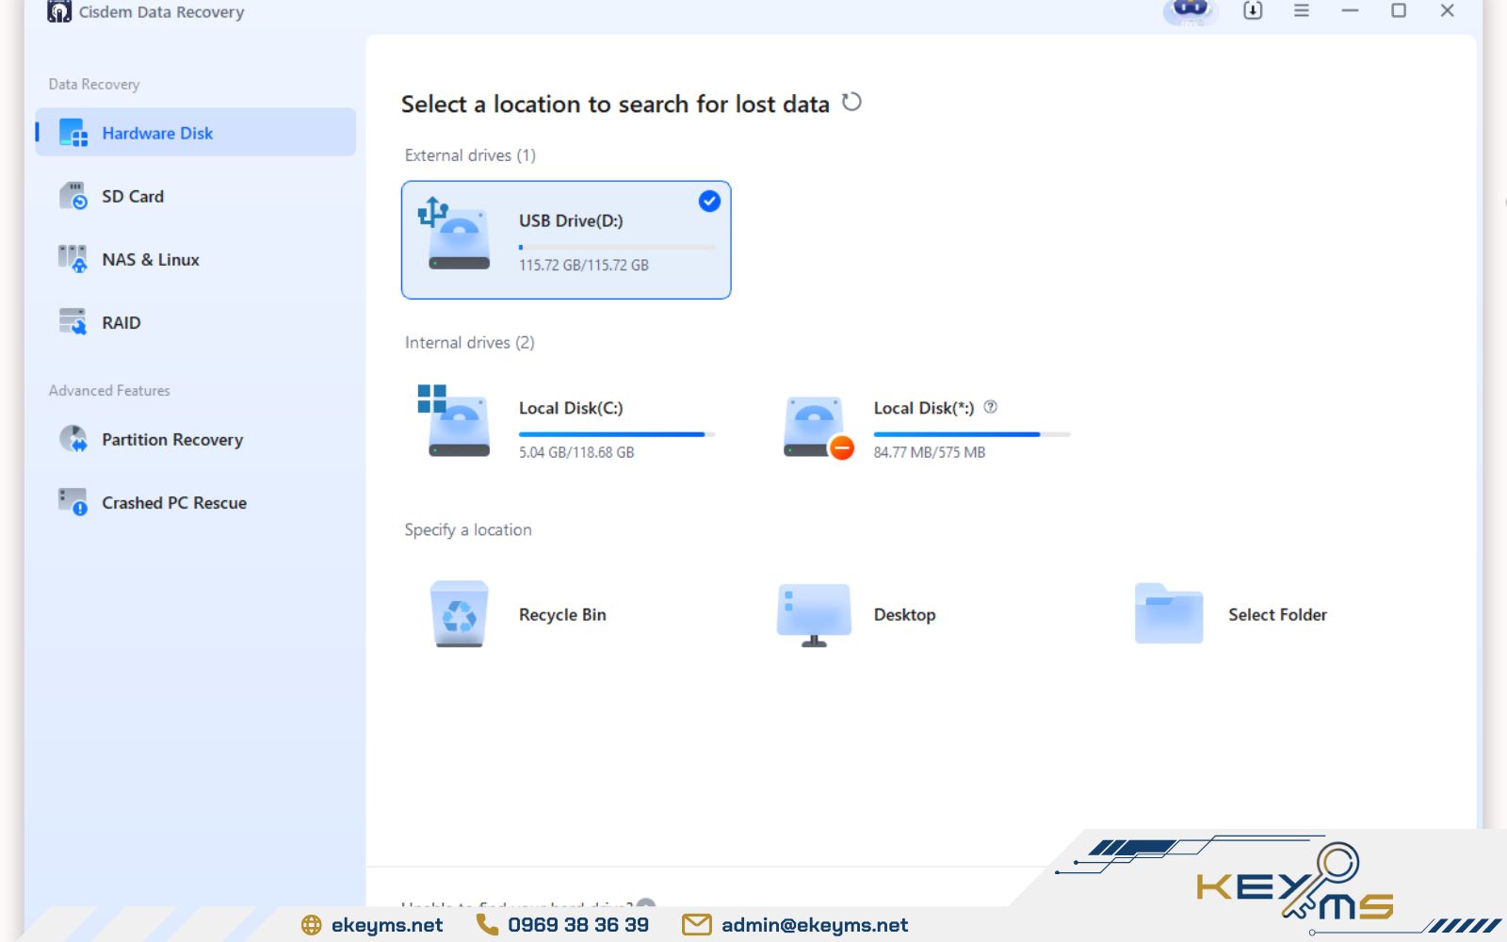Open the robot assistant icon in title bar
This screenshot has width=1507, height=942.
point(1191,10)
